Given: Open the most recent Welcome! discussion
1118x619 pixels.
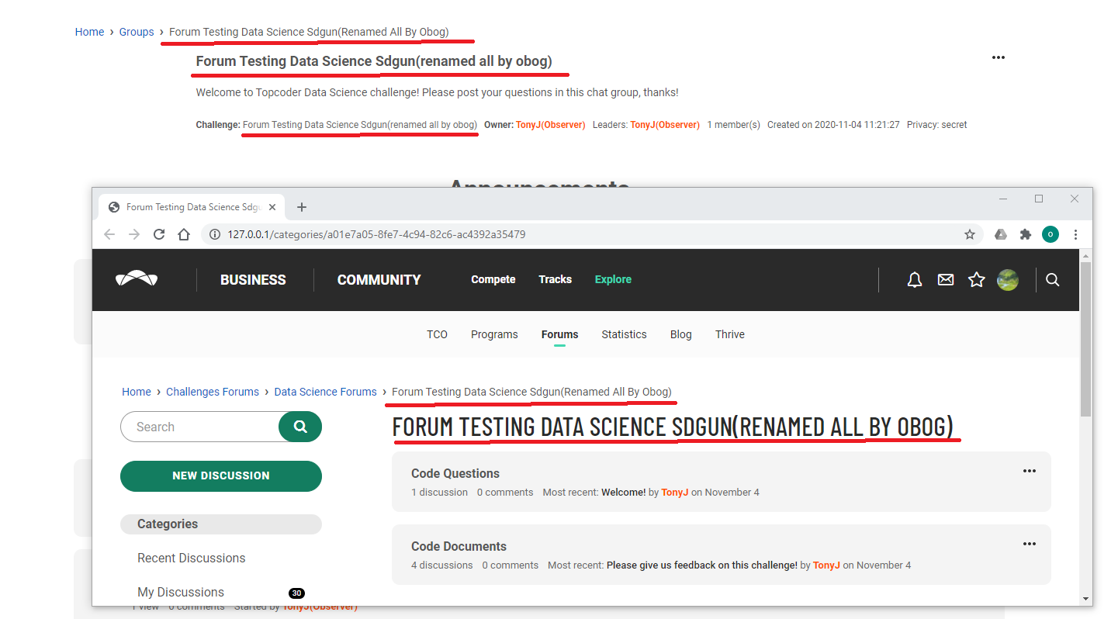Looking at the screenshot, I should click(623, 493).
